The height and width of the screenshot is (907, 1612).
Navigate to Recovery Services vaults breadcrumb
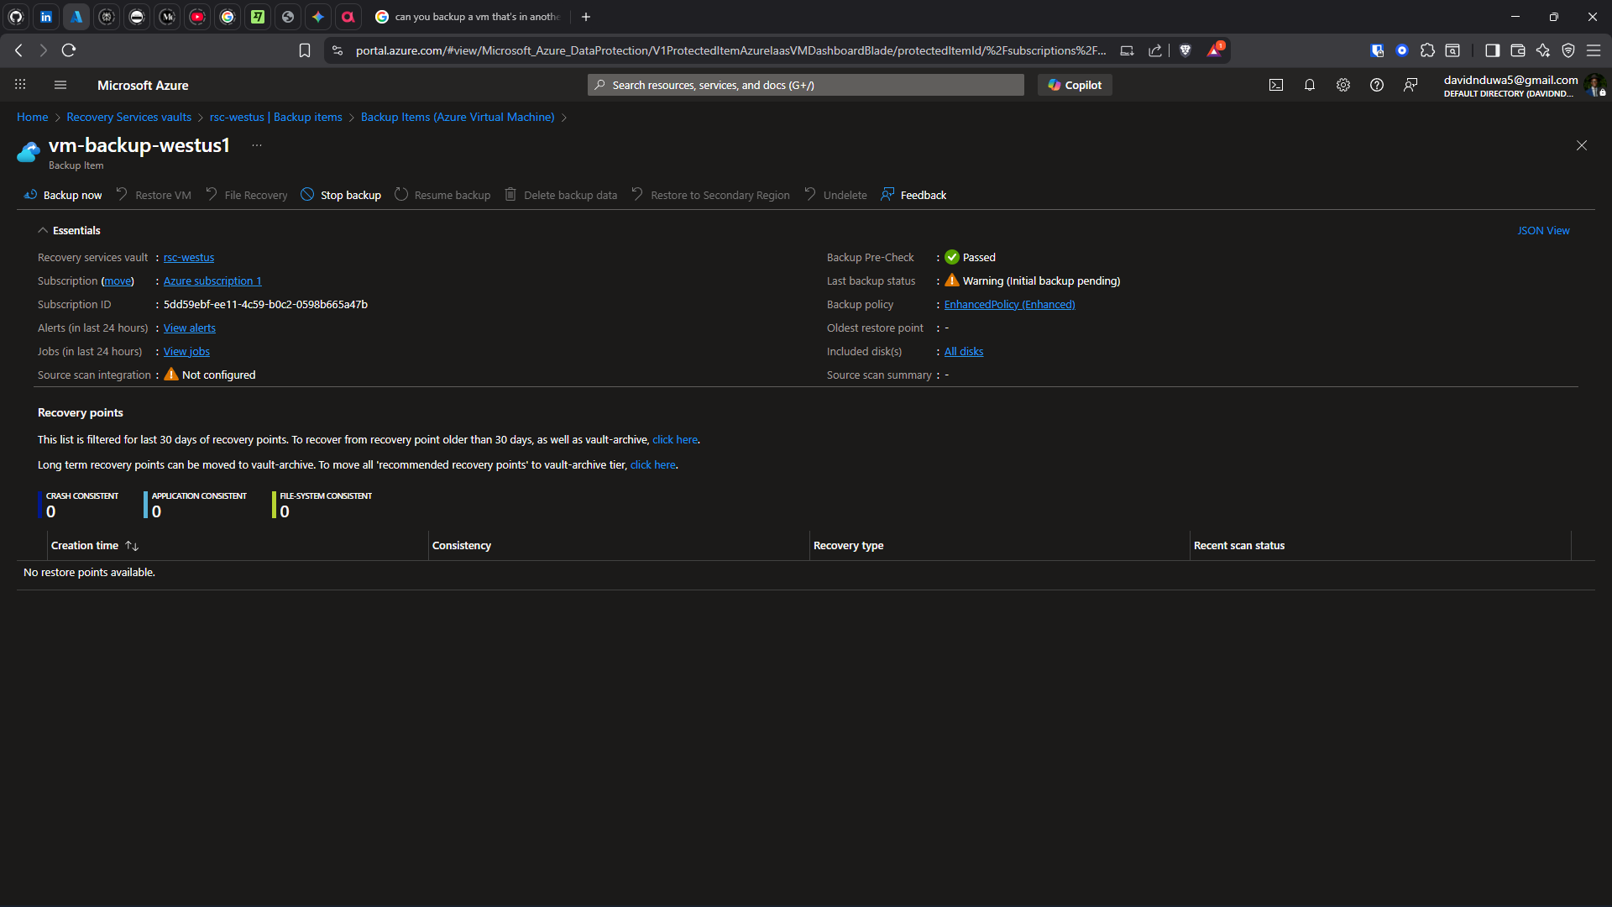pyautogui.click(x=129, y=117)
